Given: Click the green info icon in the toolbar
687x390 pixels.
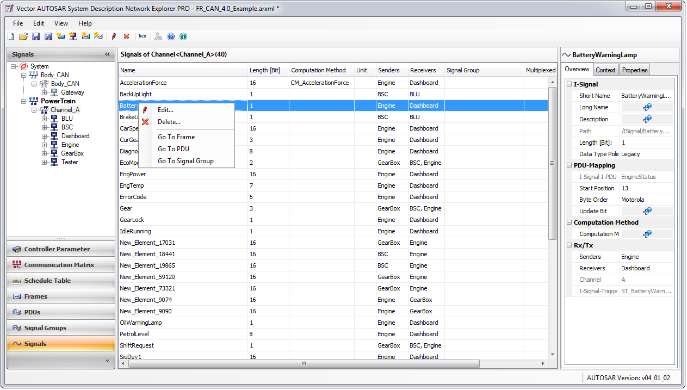Looking at the screenshot, I should pos(183,36).
